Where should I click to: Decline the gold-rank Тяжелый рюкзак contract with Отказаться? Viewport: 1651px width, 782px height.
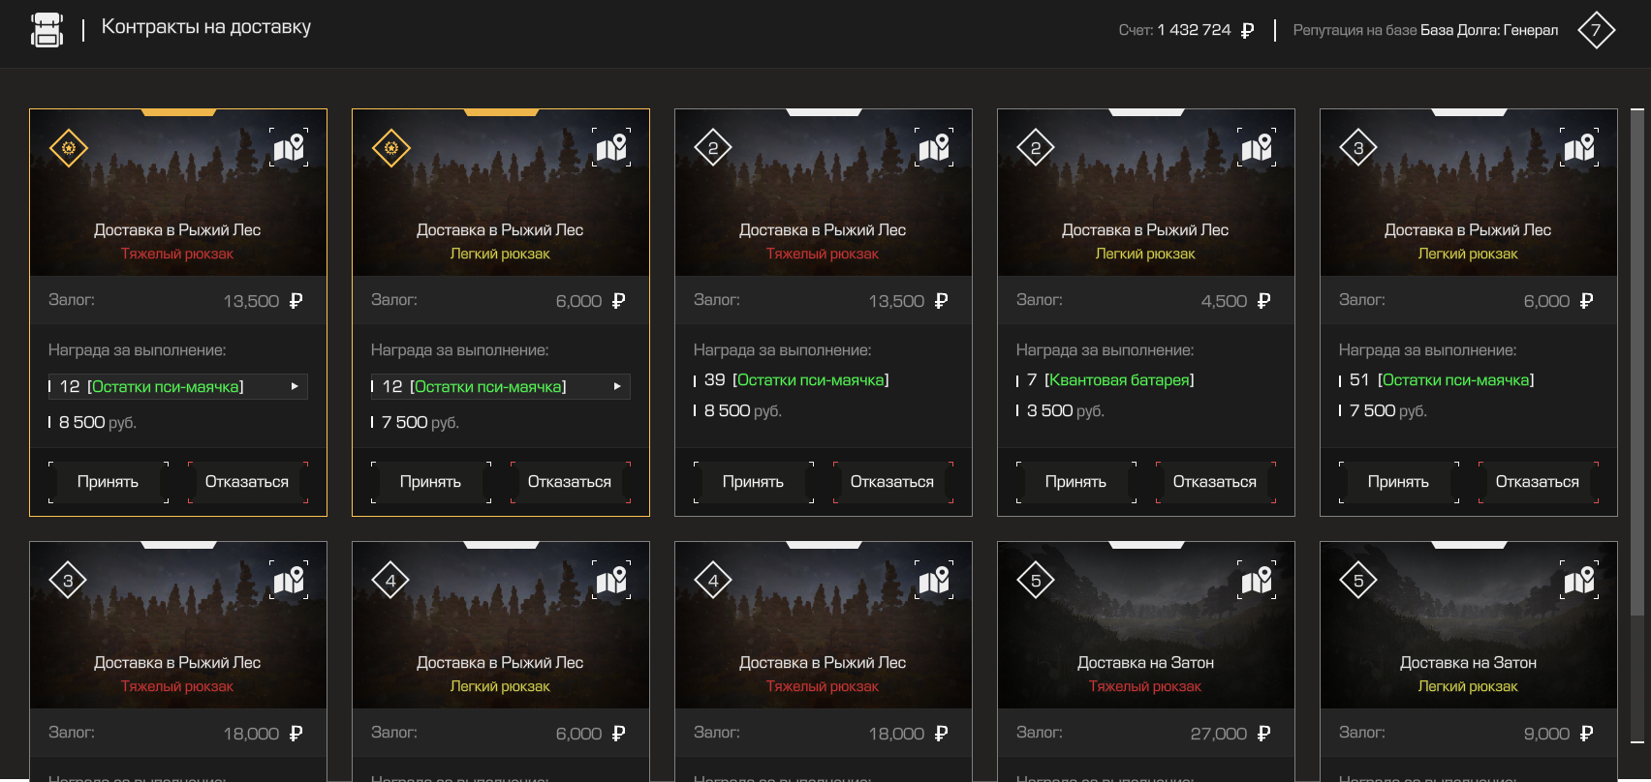point(247,482)
